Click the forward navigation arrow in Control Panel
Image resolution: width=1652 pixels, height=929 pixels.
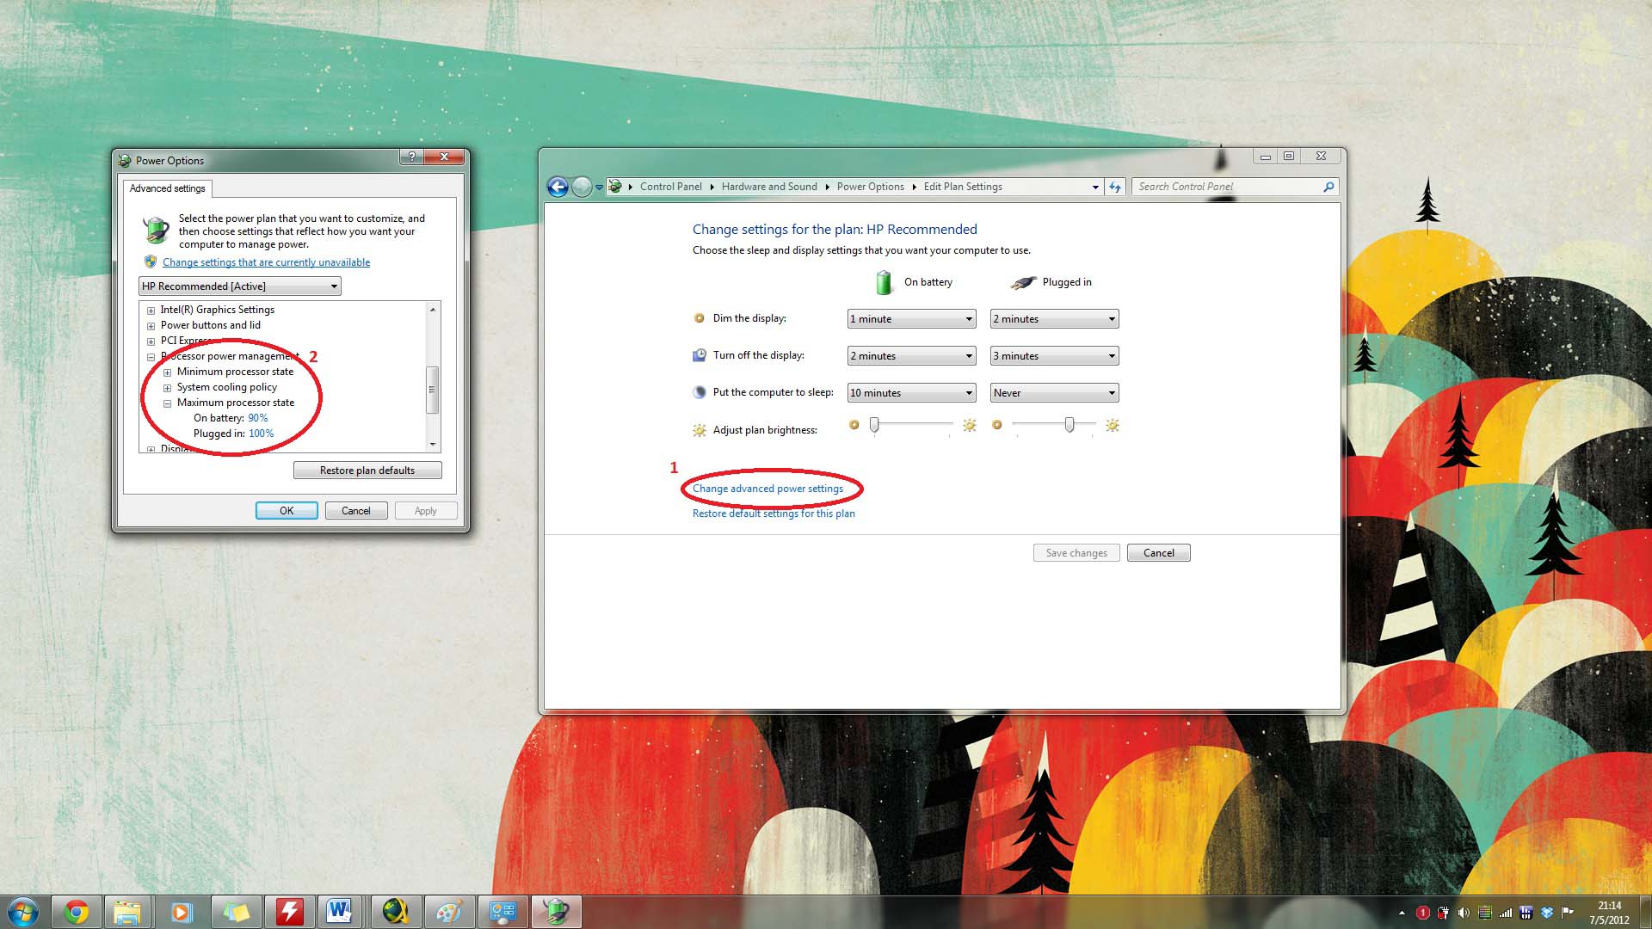(582, 187)
